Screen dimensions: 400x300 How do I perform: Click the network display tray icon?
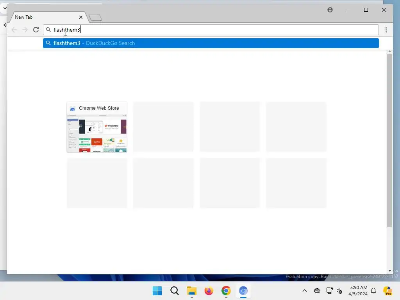click(x=329, y=291)
